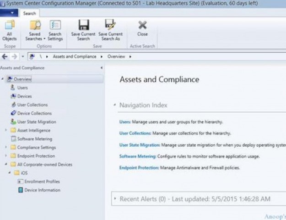Click the User State Migration tree icon
The image size is (286, 220).
[x=13, y=122]
